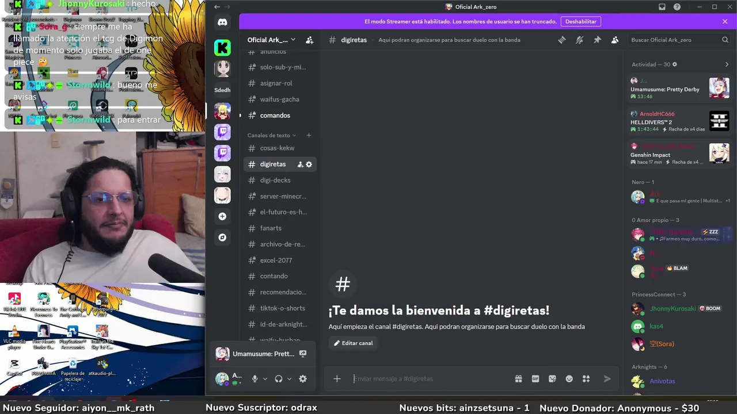
Task: Open Actividad settings gear
Action: [x=675, y=64]
